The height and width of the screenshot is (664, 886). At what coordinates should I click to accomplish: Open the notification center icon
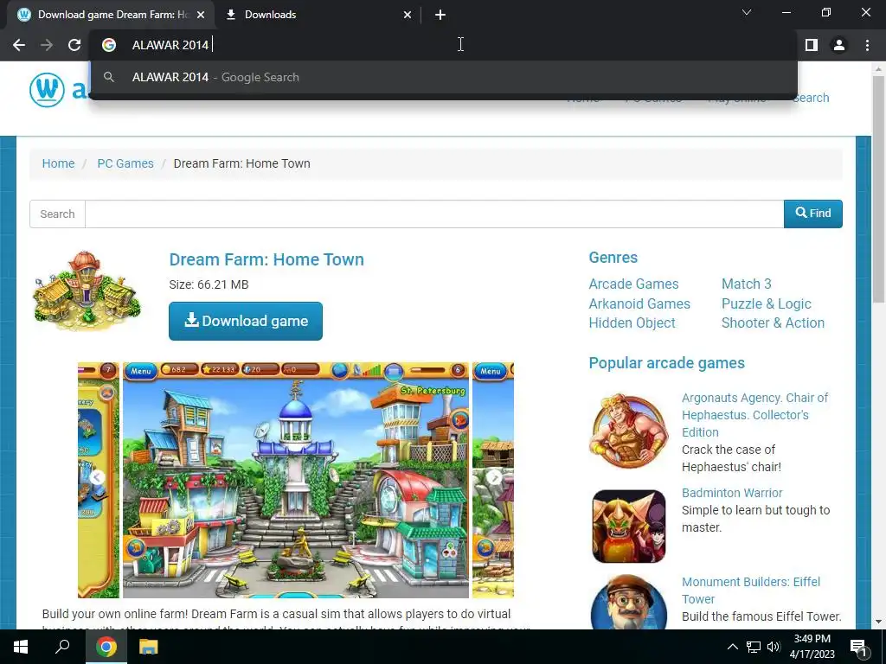coord(858,647)
